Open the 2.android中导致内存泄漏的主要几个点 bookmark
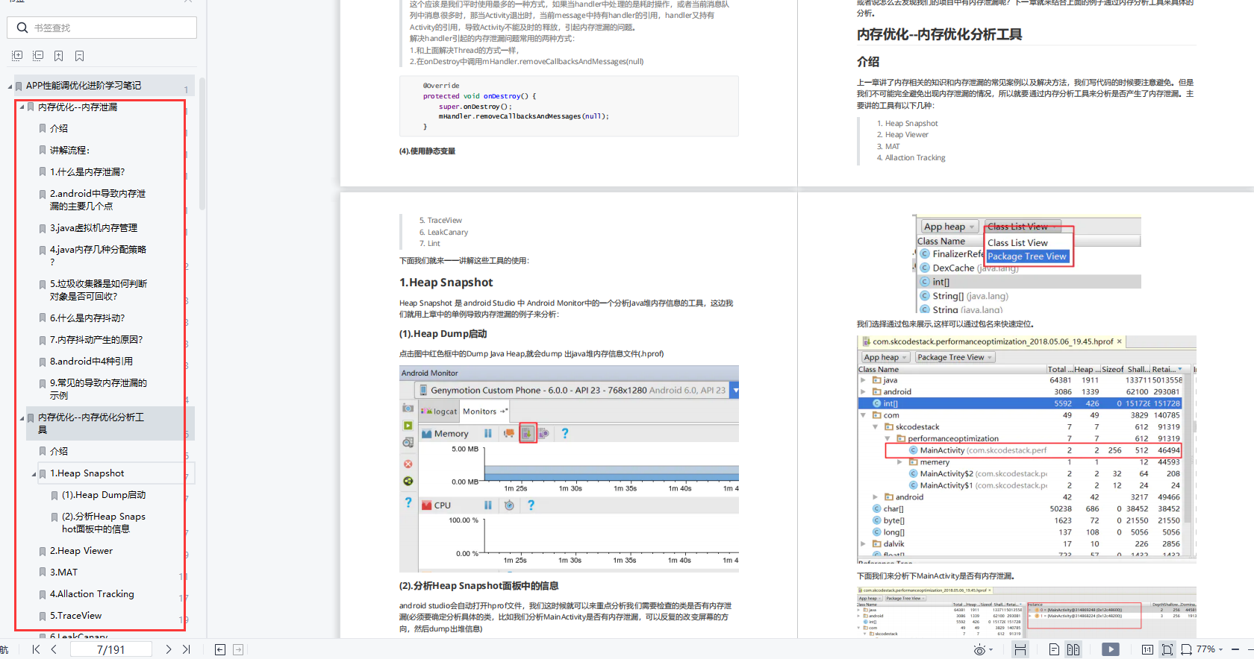 click(98, 200)
